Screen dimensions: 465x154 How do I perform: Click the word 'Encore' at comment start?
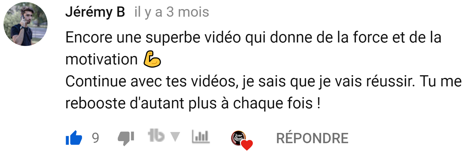point(89,37)
